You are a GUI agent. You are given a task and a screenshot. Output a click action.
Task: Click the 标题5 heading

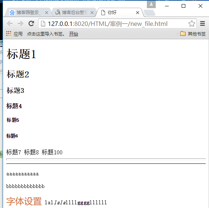13,120
